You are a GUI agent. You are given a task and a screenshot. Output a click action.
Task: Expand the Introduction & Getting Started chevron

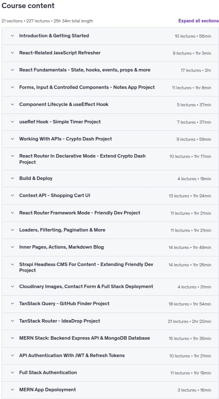coord(12,36)
